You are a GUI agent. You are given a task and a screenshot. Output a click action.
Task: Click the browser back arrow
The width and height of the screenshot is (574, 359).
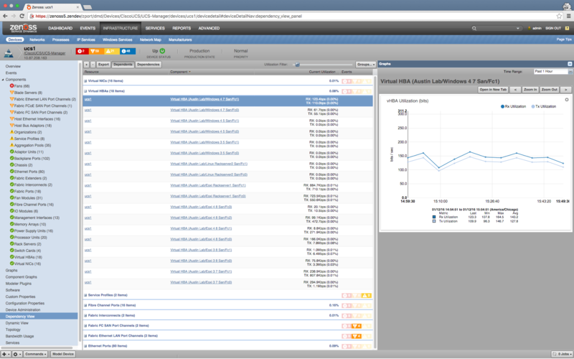point(5,16)
